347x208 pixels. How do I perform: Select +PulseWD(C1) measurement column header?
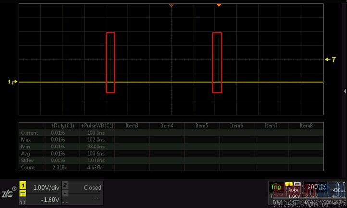pyautogui.click(x=97, y=126)
